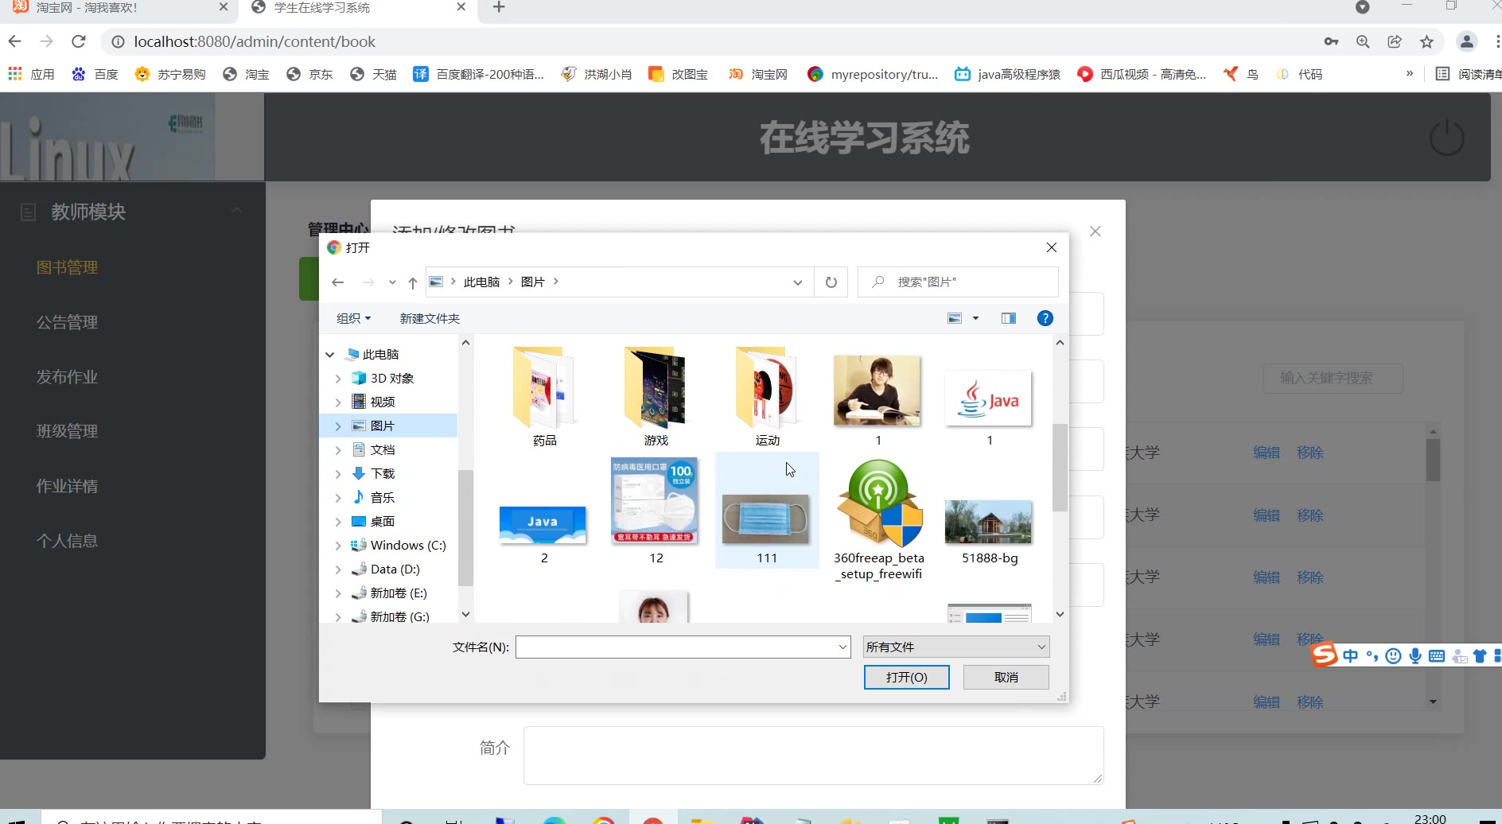Open the browser zoom control
Viewport: 1502px width, 824px height.
coord(1363,41)
